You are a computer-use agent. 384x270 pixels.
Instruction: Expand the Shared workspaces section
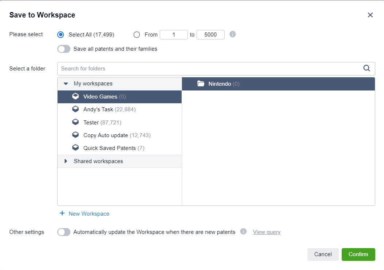click(x=66, y=161)
